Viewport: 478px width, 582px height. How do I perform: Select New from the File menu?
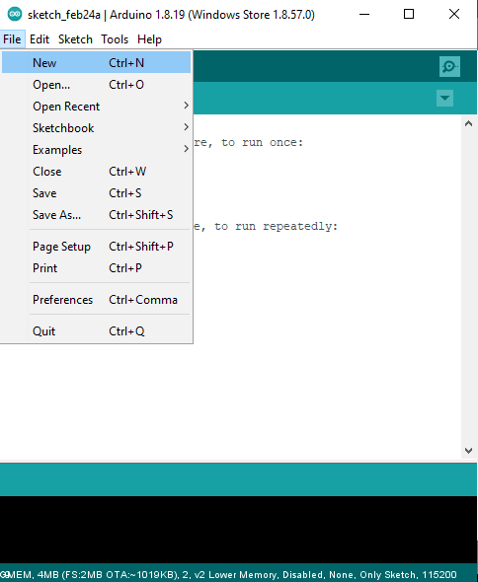96,63
